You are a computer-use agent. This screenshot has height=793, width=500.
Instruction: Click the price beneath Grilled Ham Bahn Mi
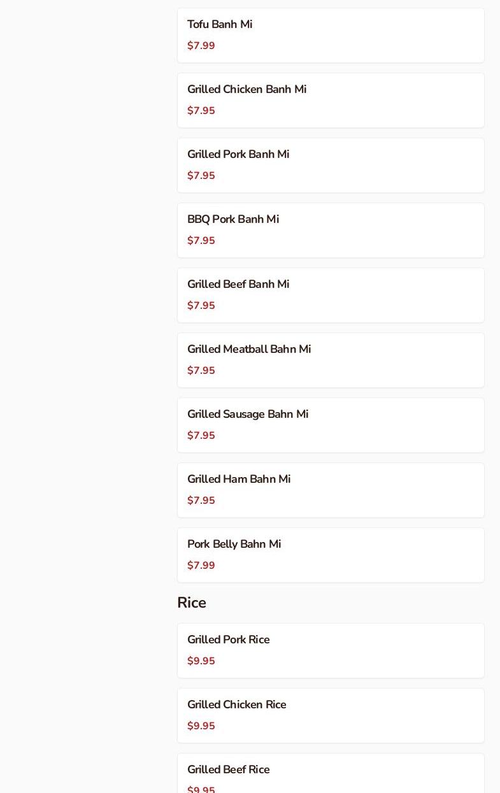click(201, 501)
